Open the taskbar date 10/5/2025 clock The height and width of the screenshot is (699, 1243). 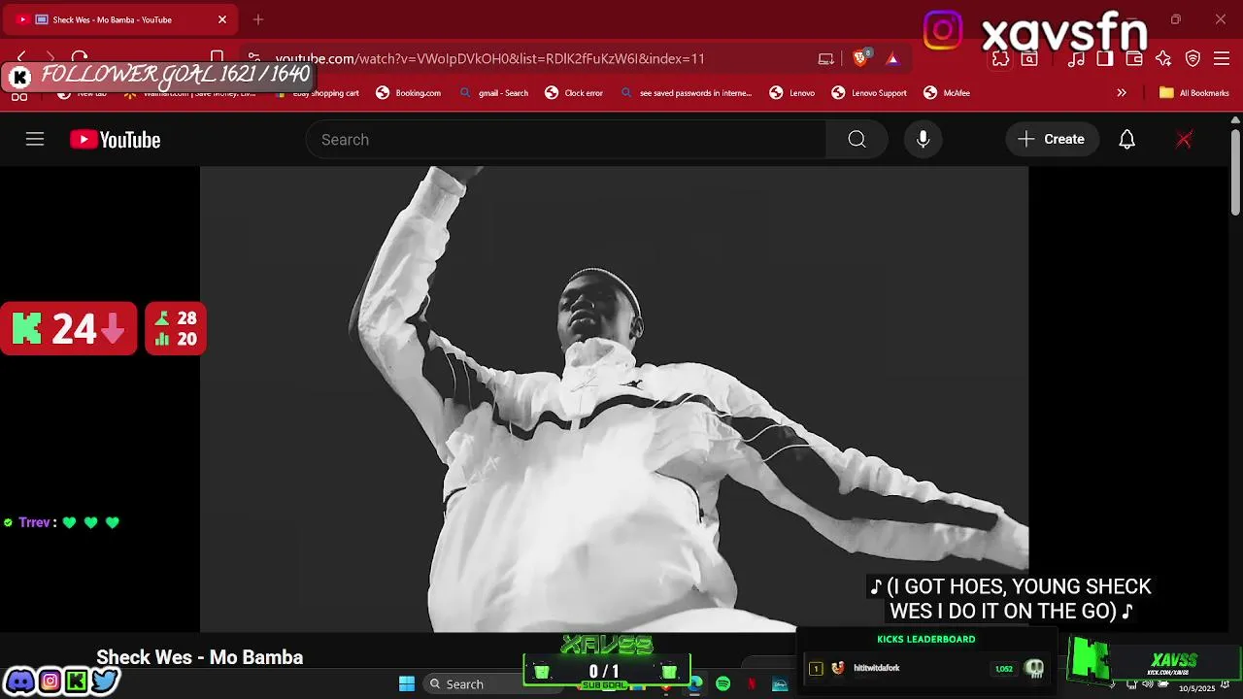[1196, 687]
